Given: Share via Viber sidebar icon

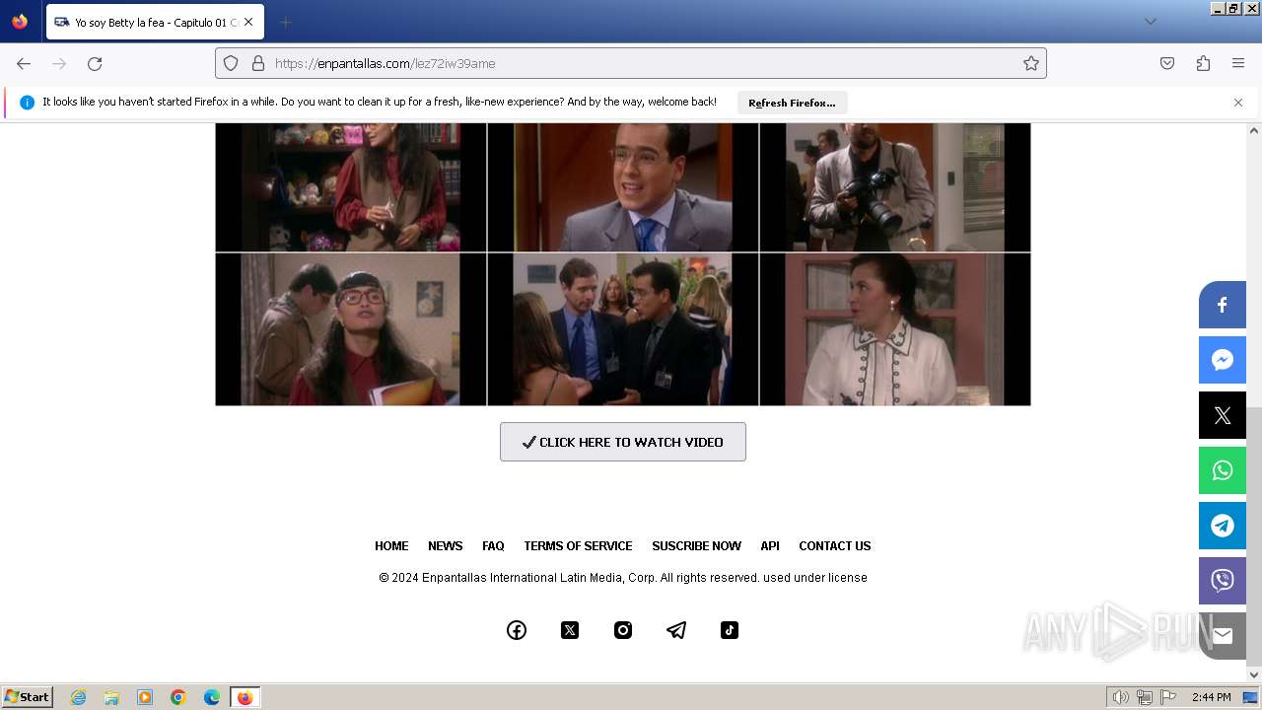Looking at the screenshot, I should click(1223, 581).
